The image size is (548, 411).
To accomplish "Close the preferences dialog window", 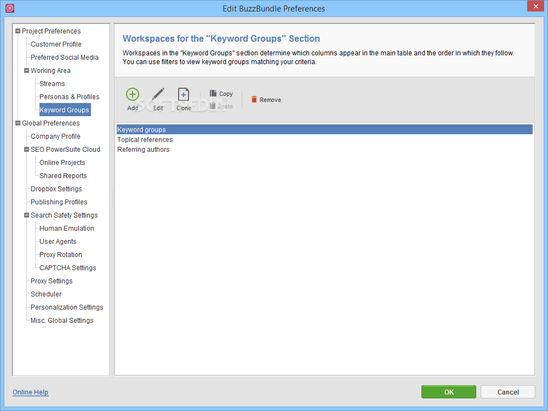I will point(536,6).
